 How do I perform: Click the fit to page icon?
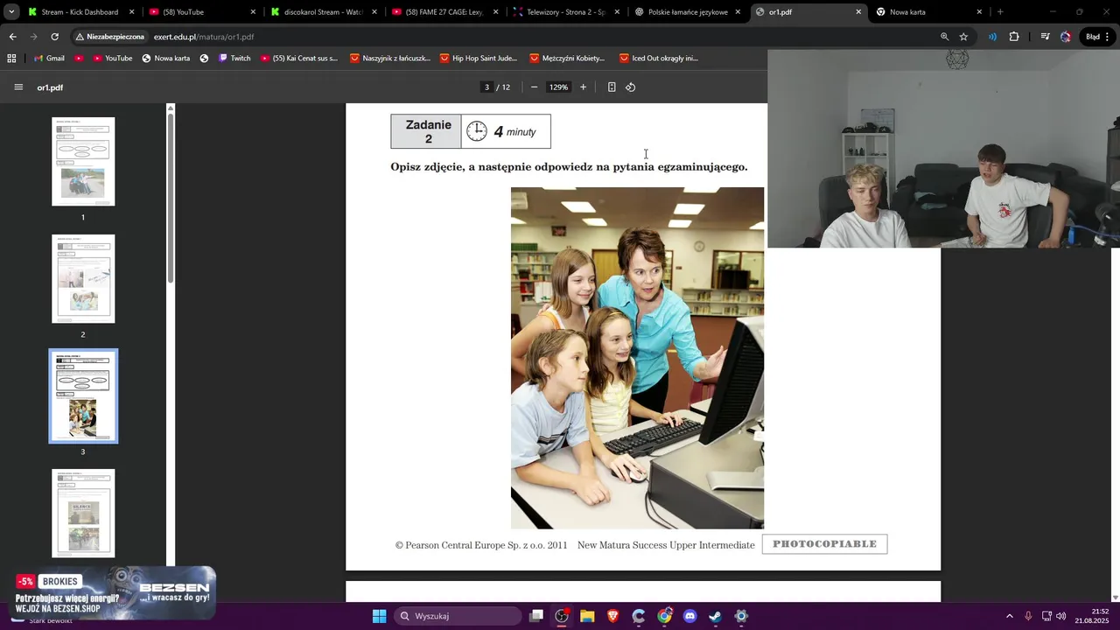pos(612,87)
